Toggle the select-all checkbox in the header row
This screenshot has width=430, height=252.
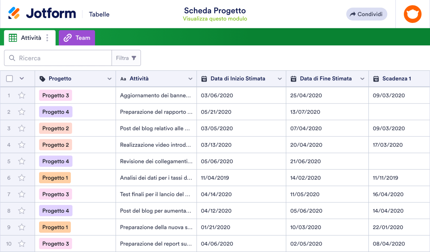coord(9,78)
